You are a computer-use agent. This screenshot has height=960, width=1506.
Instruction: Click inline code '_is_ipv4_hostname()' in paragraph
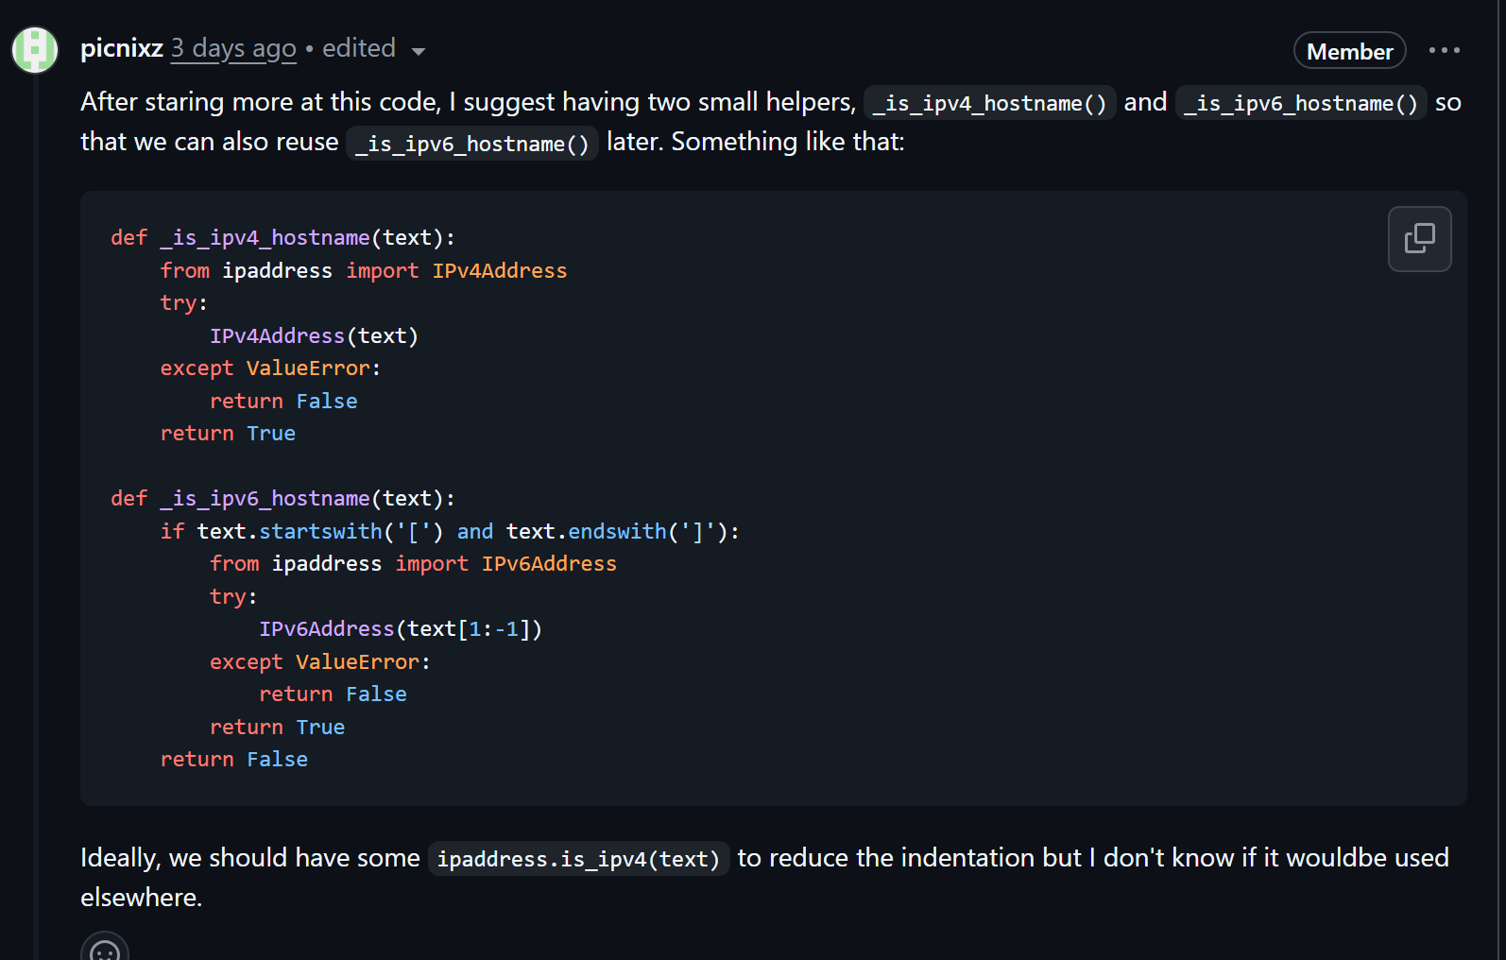[989, 103]
